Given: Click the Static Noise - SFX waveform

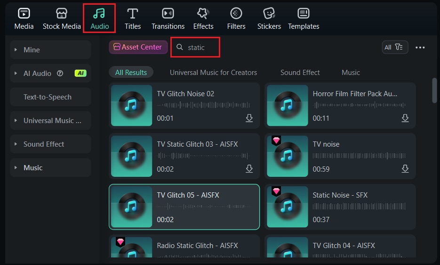Looking at the screenshot, I should point(359,206).
